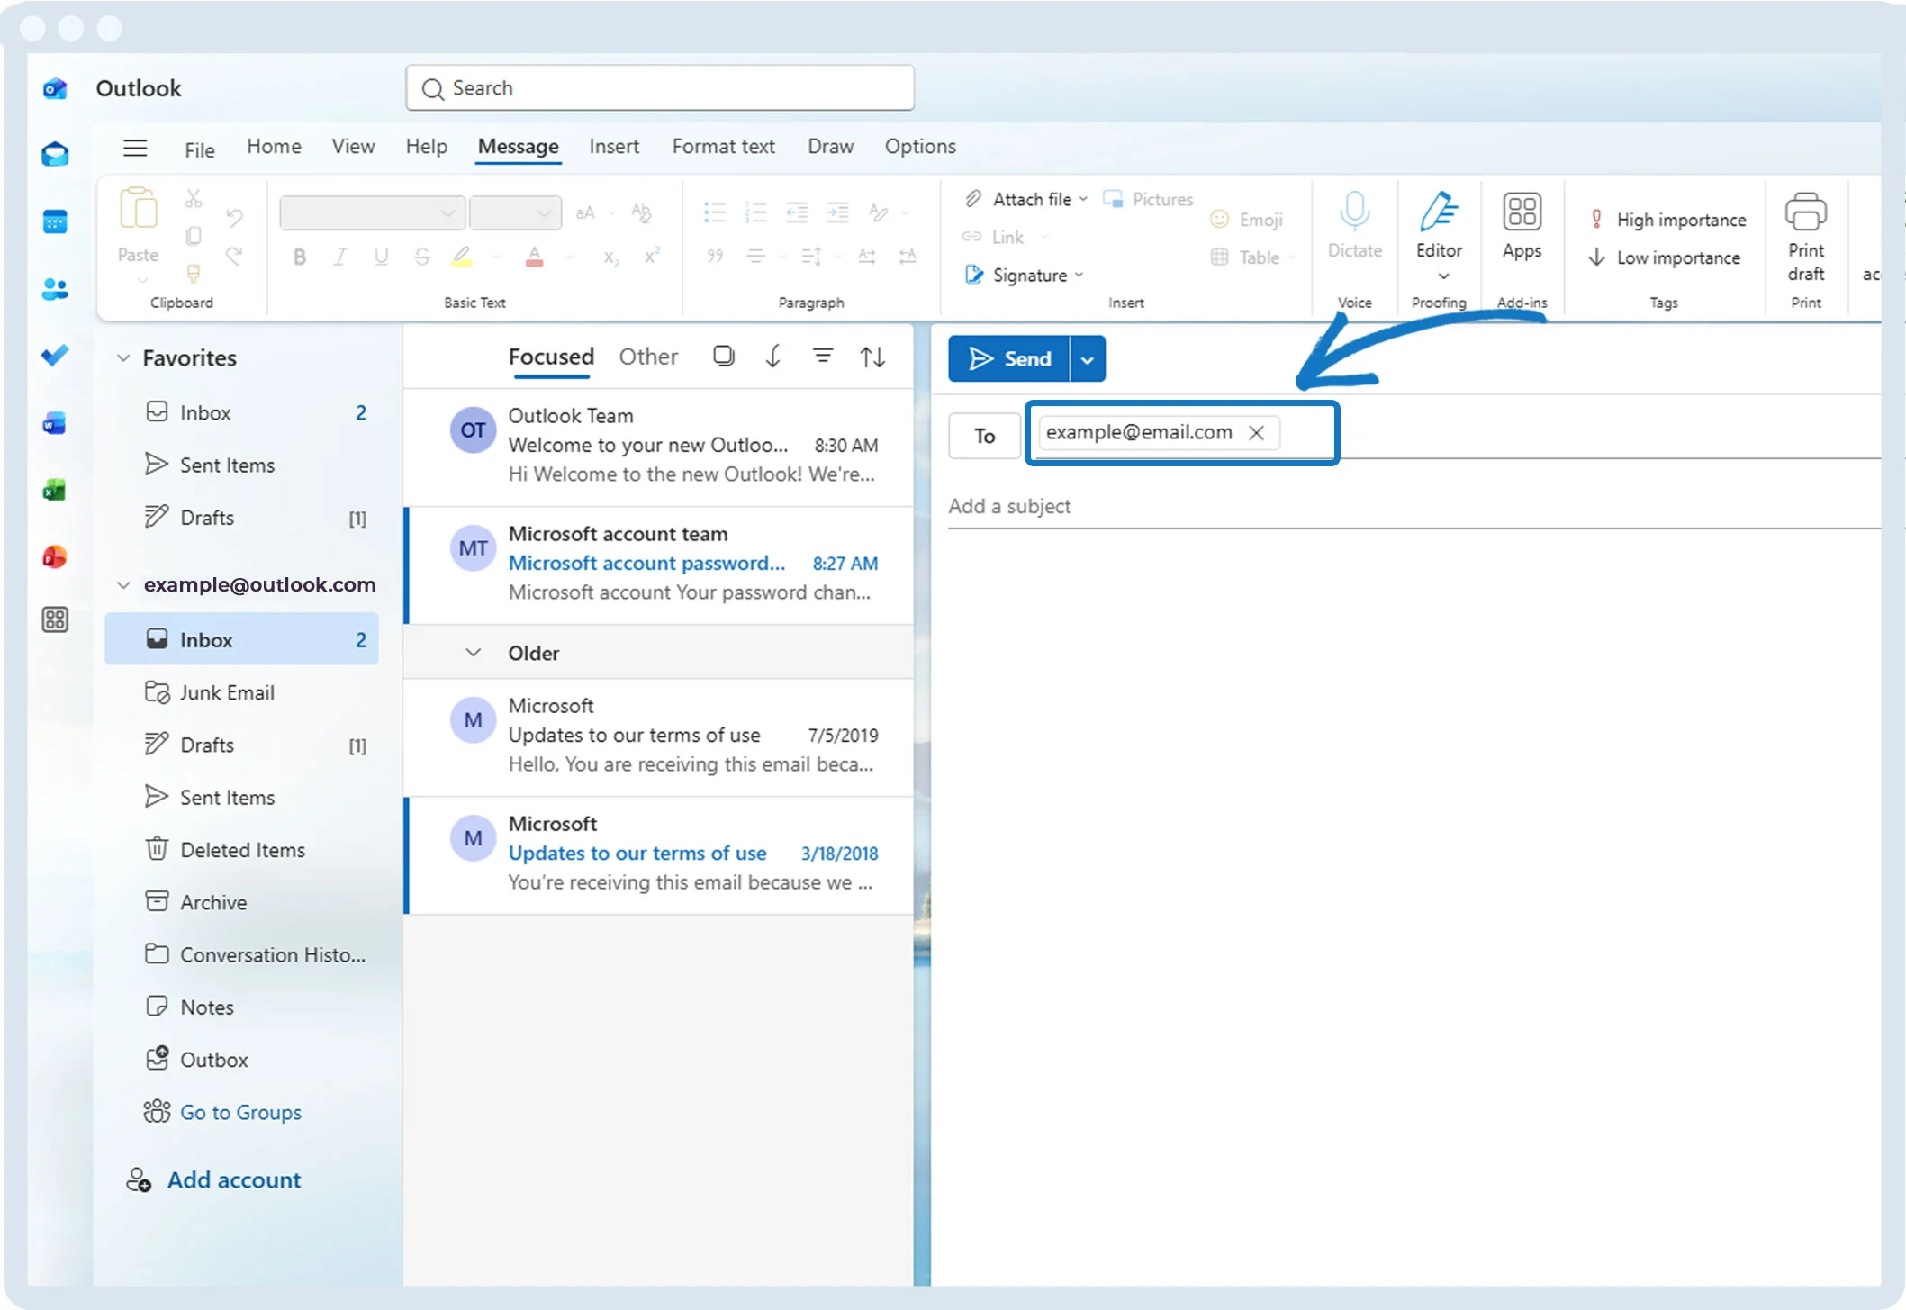Launch PowerPoint from the left app rail
1906x1310 pixels.
[55, 556]
